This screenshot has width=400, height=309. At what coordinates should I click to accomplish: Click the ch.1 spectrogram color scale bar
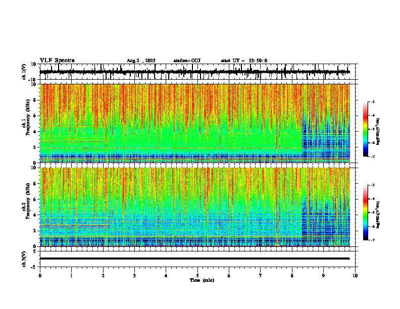366,129
